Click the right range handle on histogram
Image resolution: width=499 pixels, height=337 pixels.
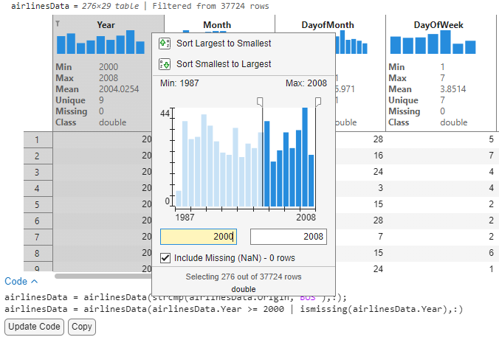tap(318, 101)
